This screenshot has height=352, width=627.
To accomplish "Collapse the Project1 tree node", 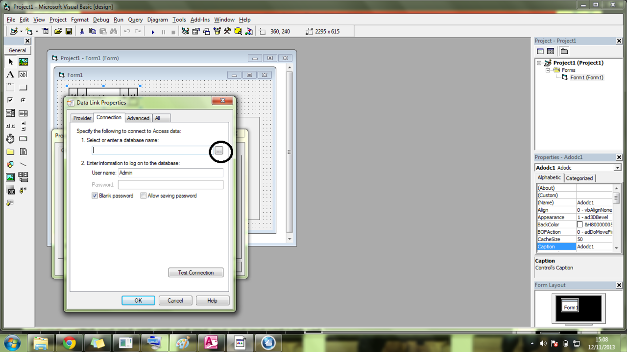I will point(540,63).
